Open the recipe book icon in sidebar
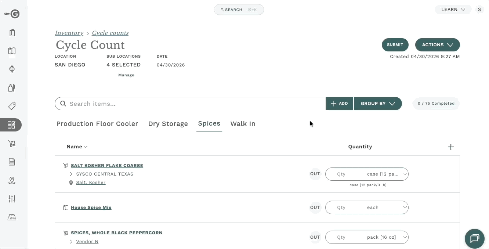Image resolution: width=489 pixels, height=249 pixels. tap(12, 51)
